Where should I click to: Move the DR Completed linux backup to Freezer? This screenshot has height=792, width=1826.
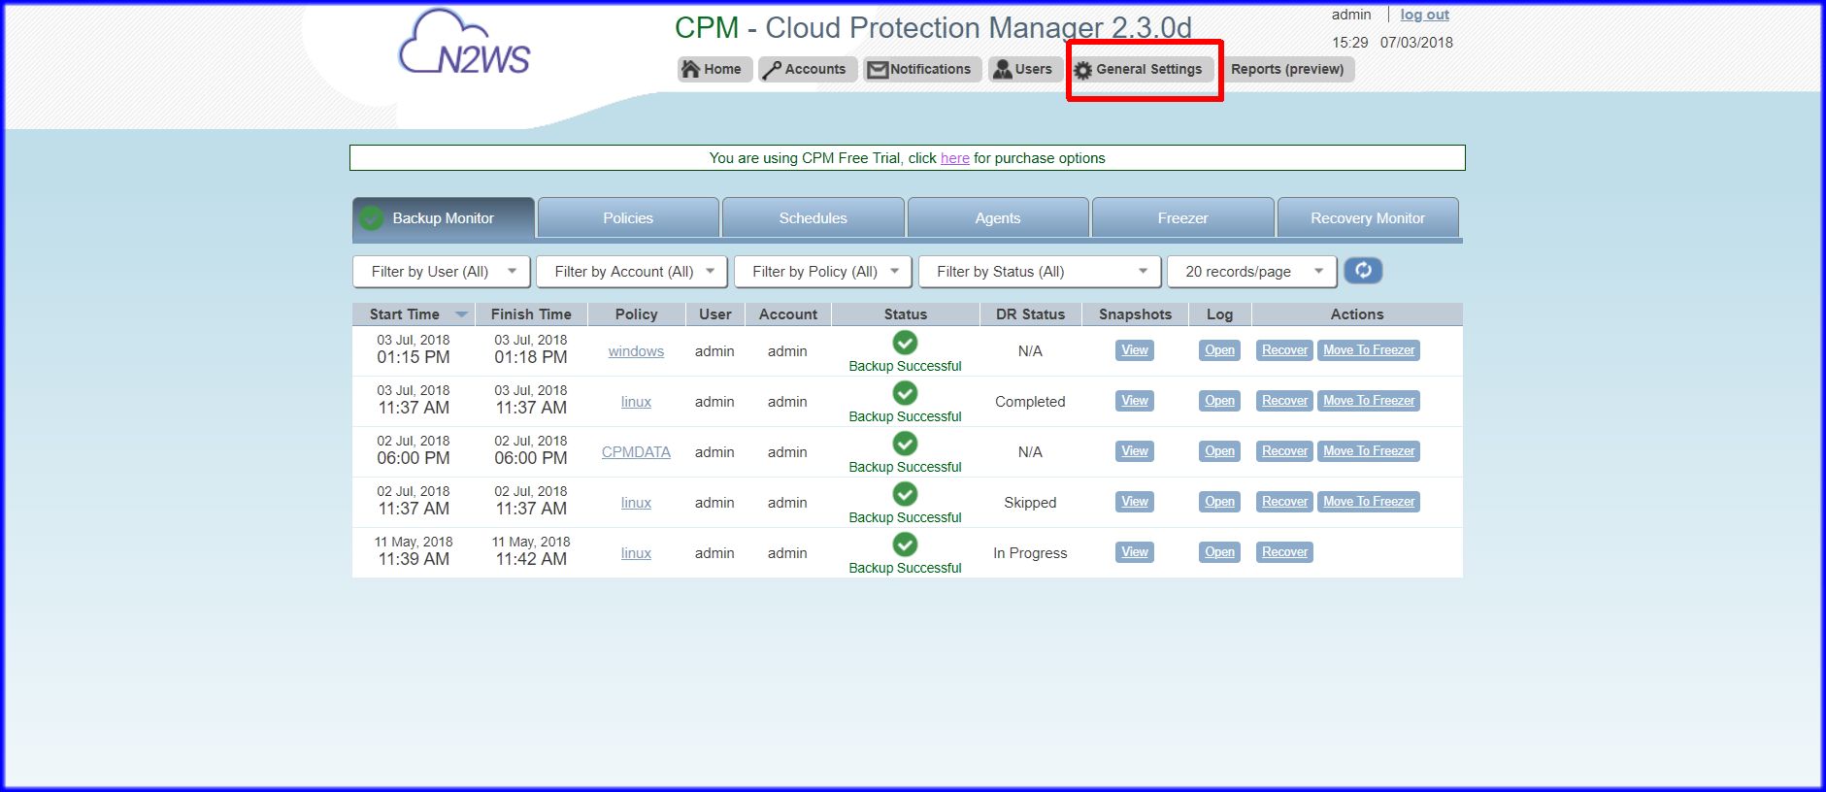click(1369, 401)
